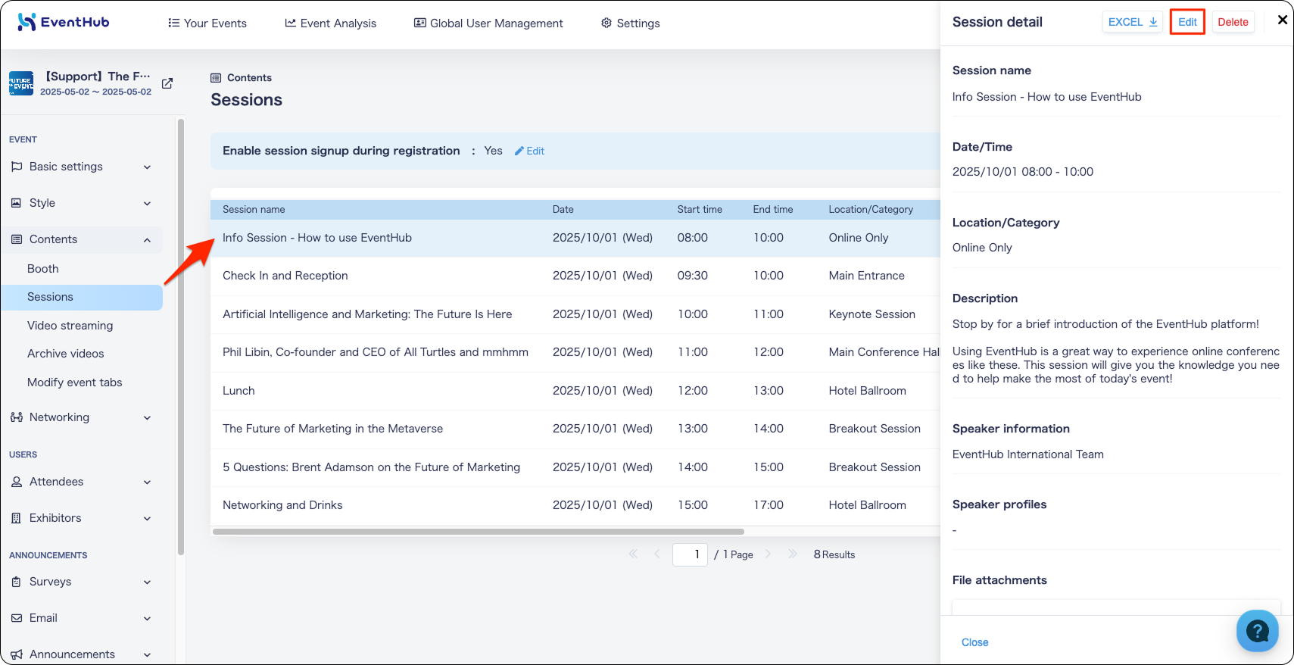Viewport: 1294px width, 665px height.
Task: Go to last page double-arrow icon
Action: pyautogui.click(x=792, y=554)
